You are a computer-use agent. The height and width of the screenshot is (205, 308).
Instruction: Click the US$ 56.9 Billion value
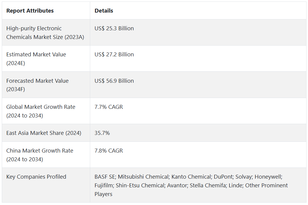click(114, 81)
